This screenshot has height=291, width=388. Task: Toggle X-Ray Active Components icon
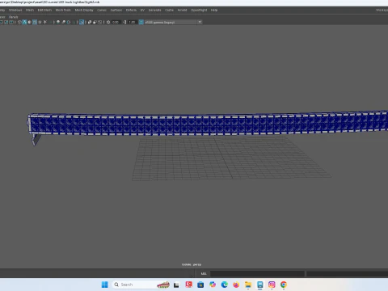pos(95,22)
